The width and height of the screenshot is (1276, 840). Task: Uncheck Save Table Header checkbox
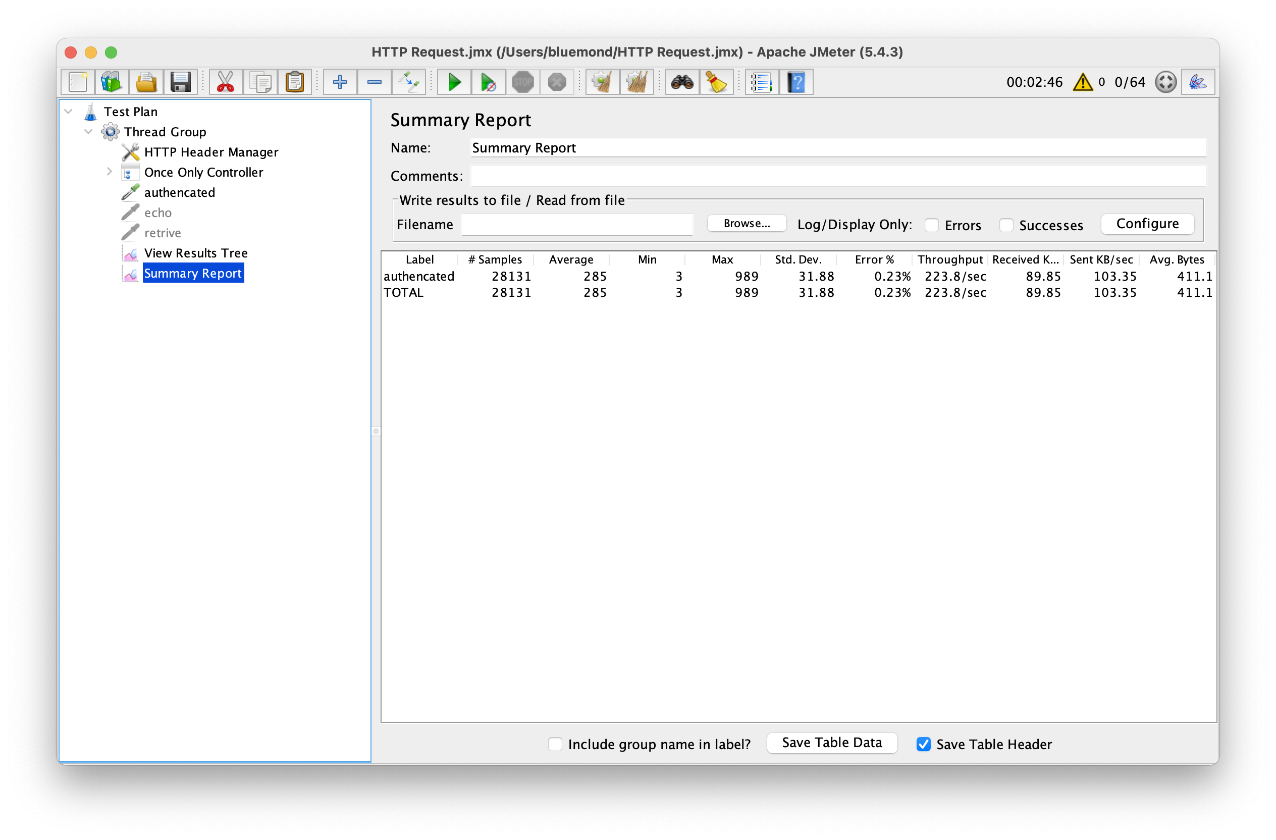pyautogui.click(x=923, y=744)
